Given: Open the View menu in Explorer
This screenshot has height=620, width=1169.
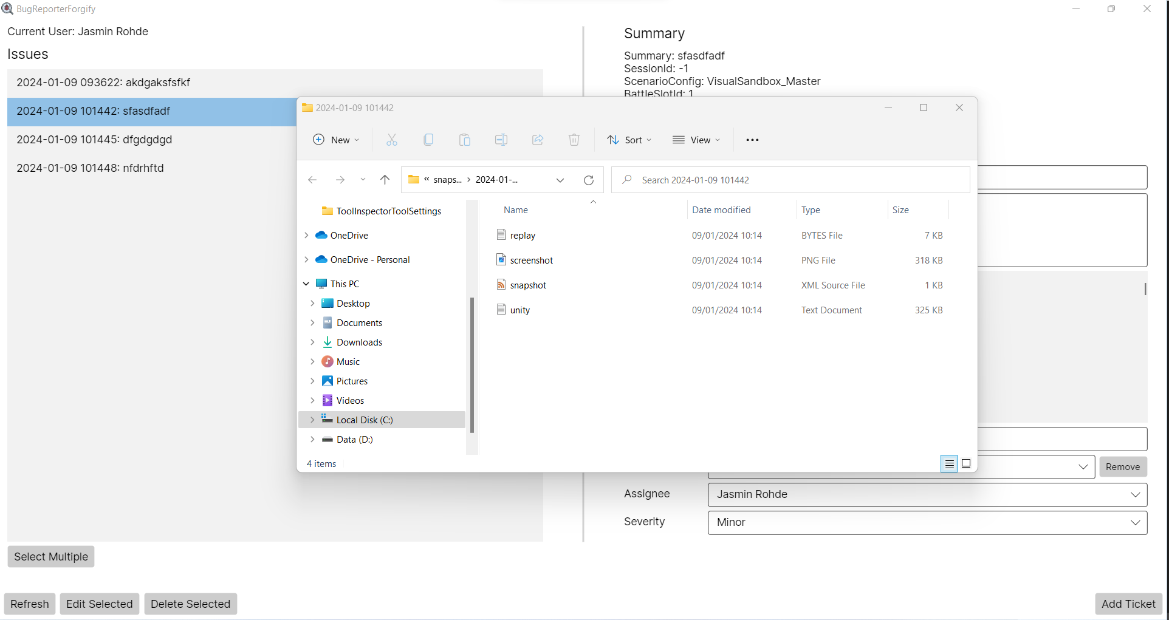Looking at the screenshot, I should pyautogui.click(x=696, y=140).
